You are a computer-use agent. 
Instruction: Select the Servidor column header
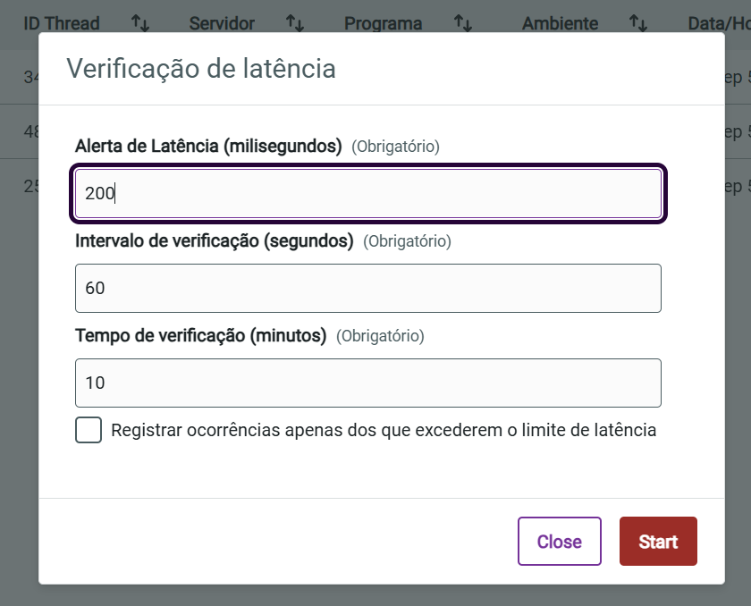[222, 23]
